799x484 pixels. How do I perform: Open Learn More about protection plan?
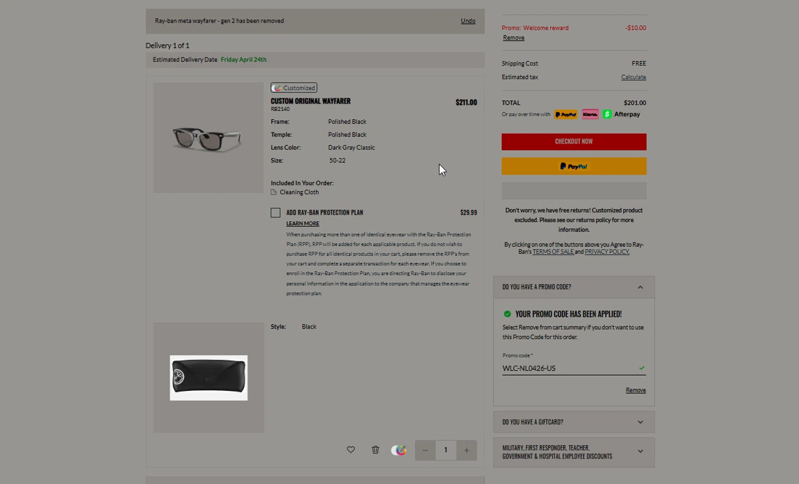click(303, 224)
